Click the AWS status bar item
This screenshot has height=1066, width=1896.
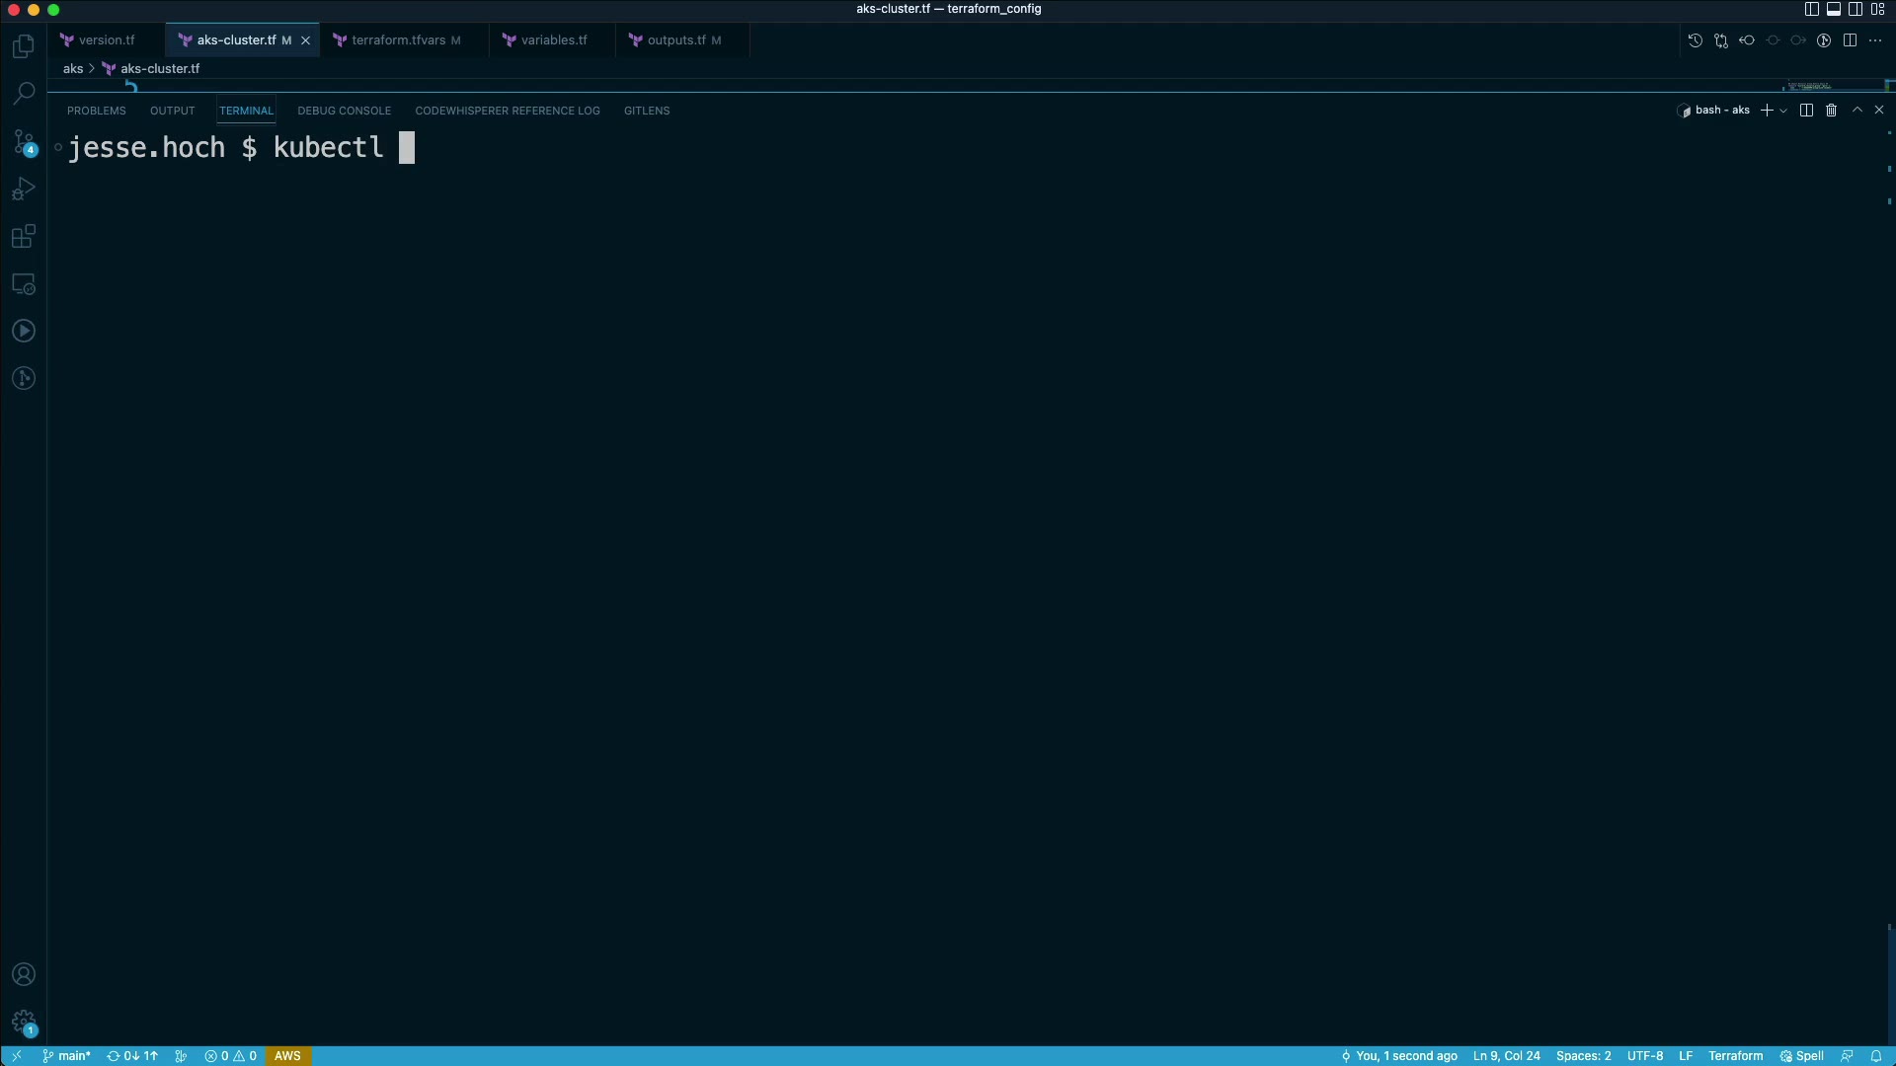pos(287,1056)
